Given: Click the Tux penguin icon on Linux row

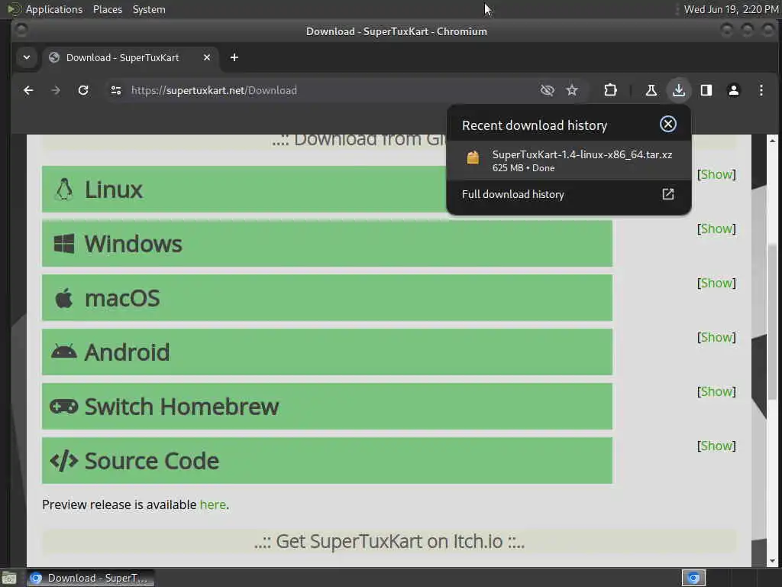Looking at the screenshot, I should 64,190.
